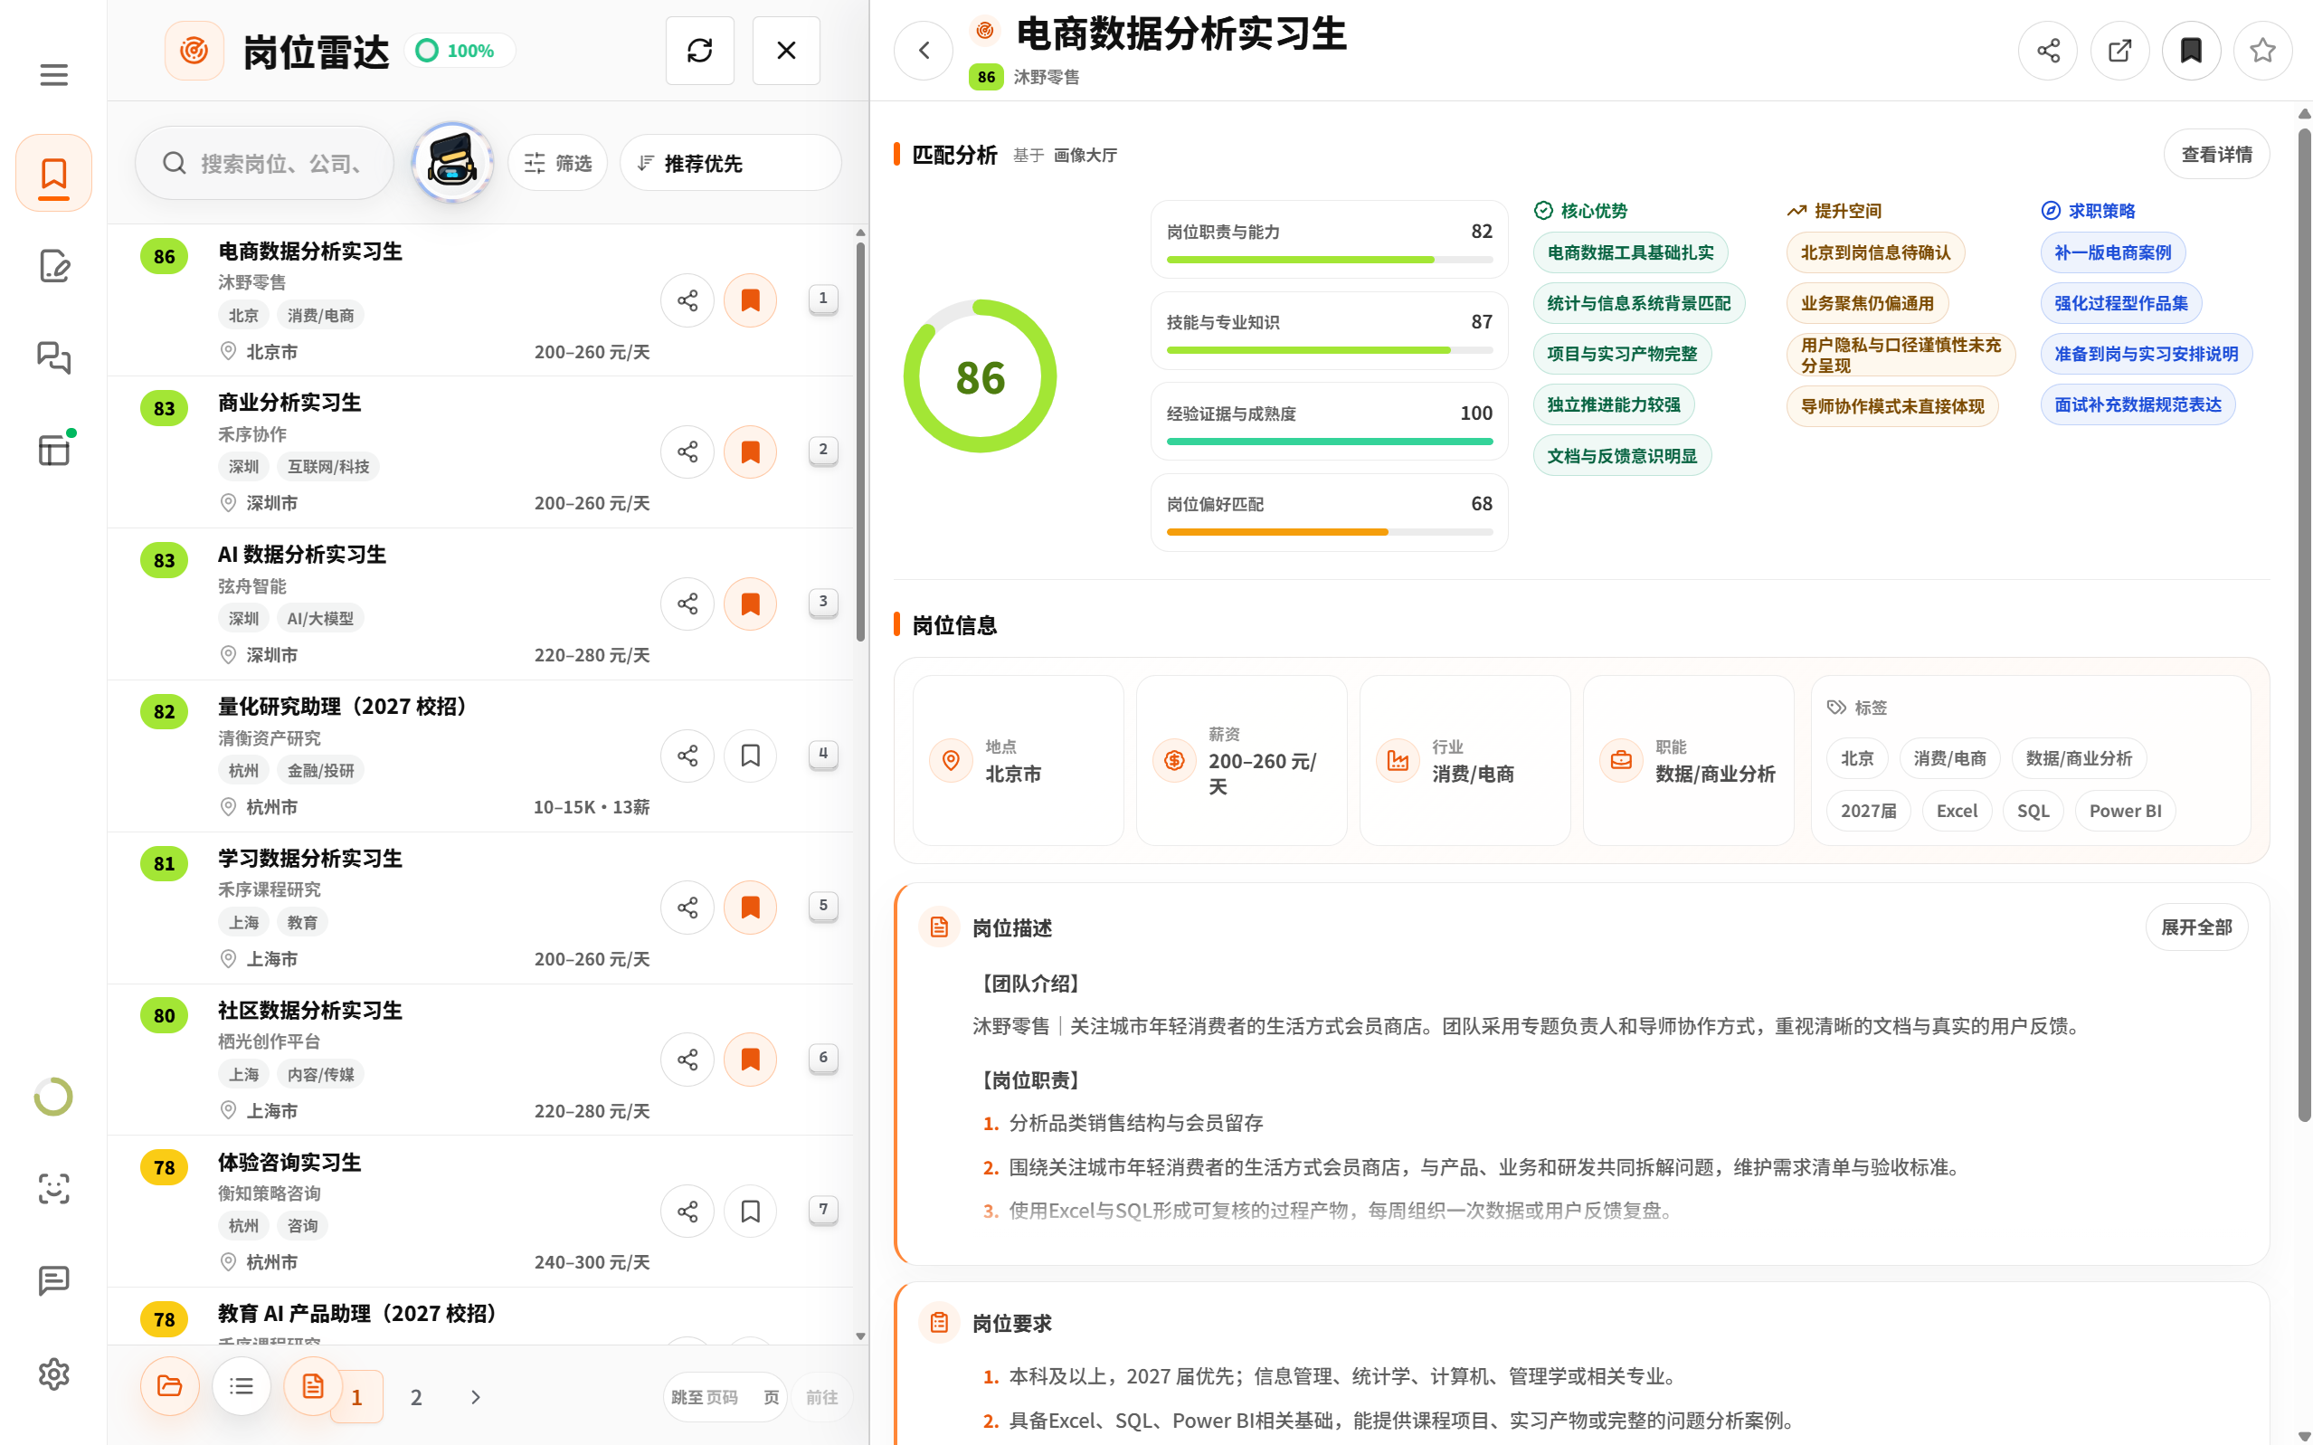Click the job list scrollbar
Screen dimensions: 2313x1445
click(x=860, y=440)
